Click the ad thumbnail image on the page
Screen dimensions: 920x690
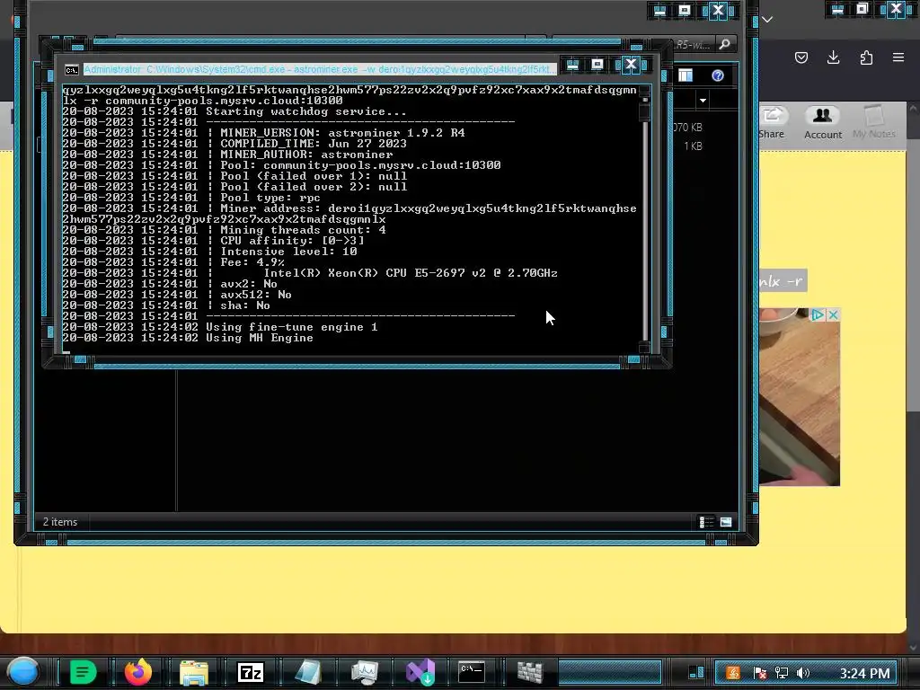coord(799,399)
